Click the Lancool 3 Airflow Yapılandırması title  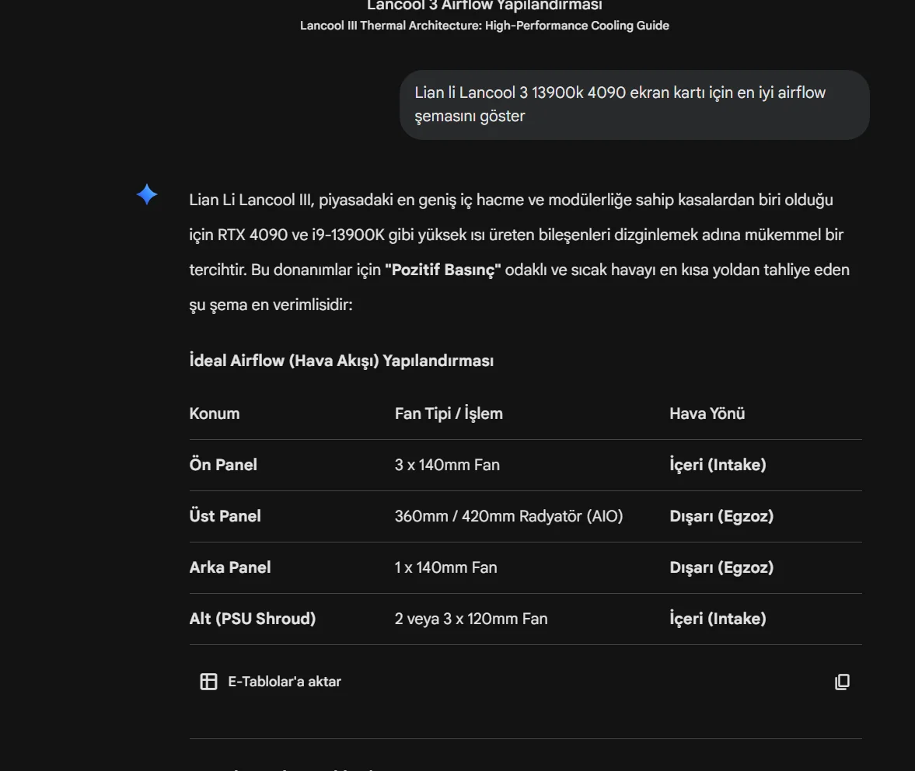coord(484,5)
